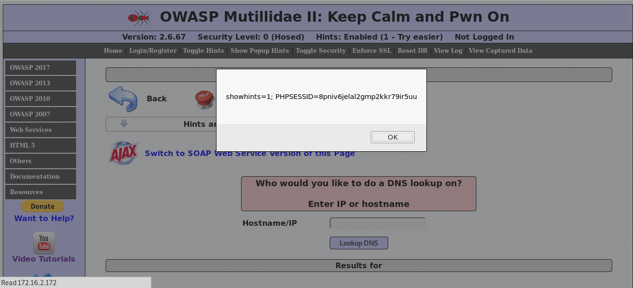Open the SOAP Web Service version link
The image size is (633, 288).
pyautogui.click(x=250, y=153)
